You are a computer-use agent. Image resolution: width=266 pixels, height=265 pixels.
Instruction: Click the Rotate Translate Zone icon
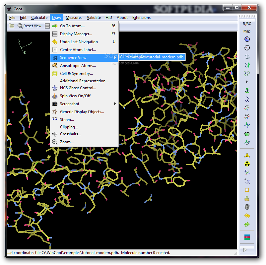pos(247,74)
